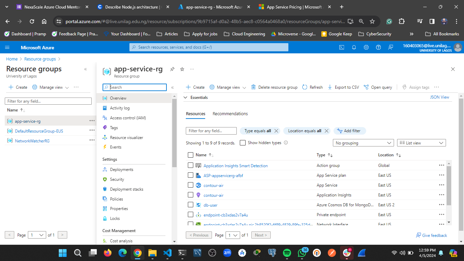Check the contour-air Application Insights checkbox
Screen dimensions: 464x261
point(190,195)
